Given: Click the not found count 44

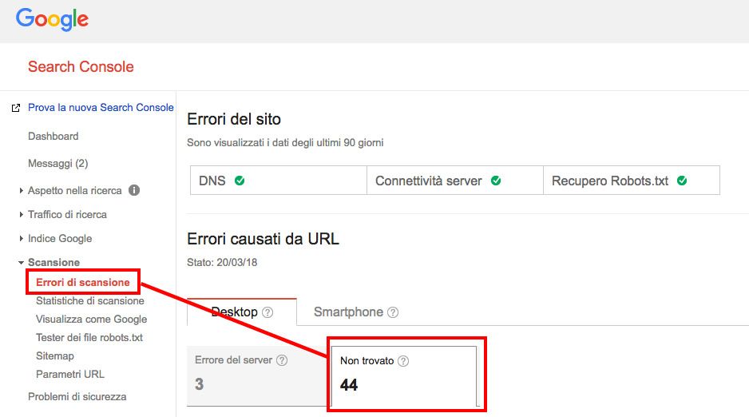Looking at the screenshot, I should (x=349, y=384).
